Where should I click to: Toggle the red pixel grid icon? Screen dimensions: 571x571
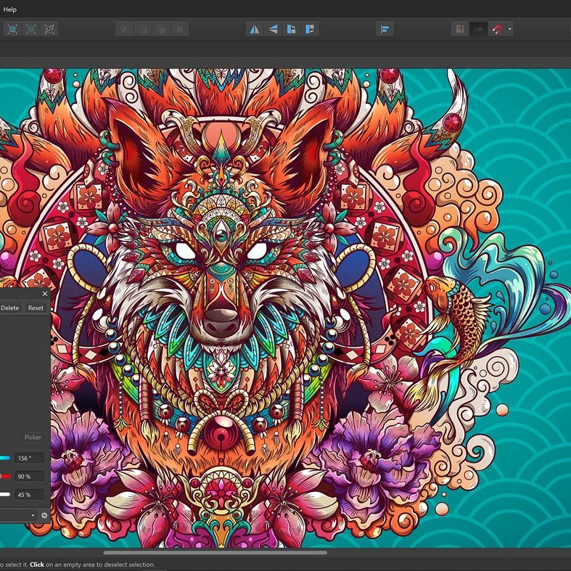459,29
